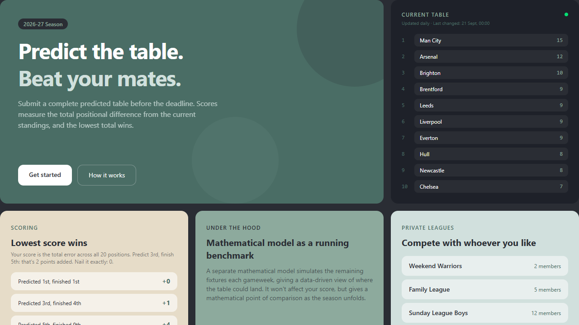Click the Liverpool row

coord(491,121)
